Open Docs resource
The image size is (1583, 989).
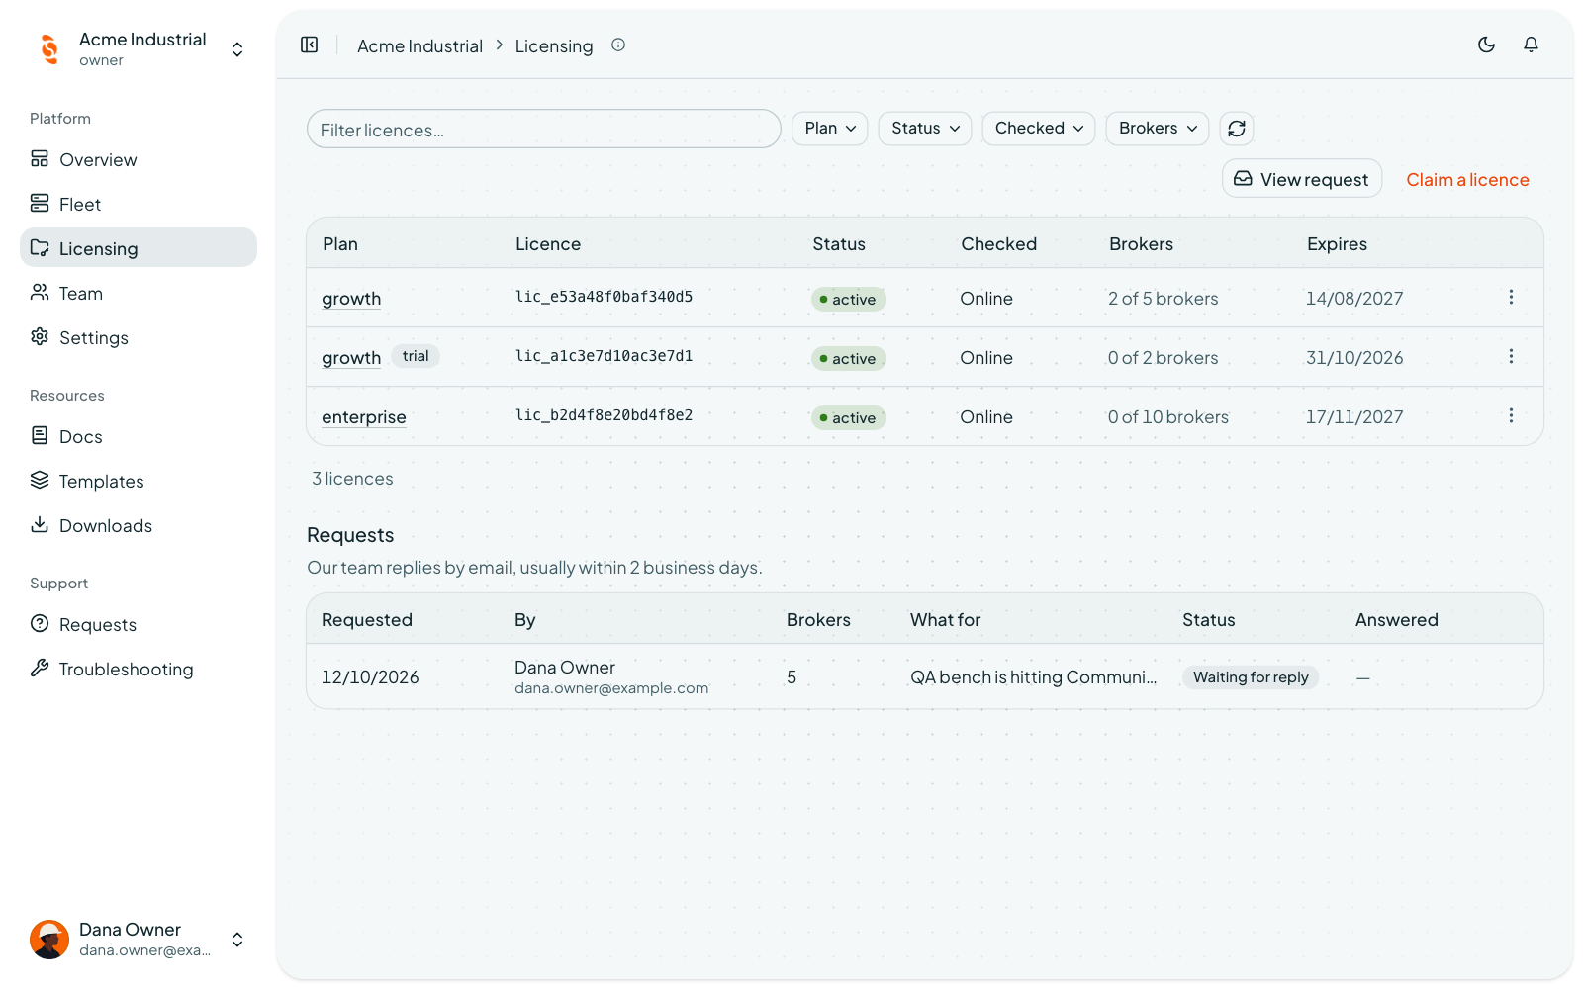pyautogui.click(x=139, y=436)
